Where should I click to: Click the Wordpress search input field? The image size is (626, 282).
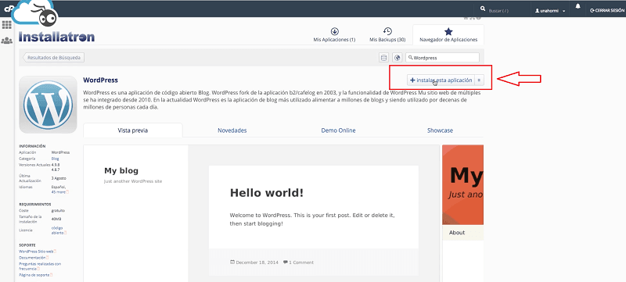coord(442,58)
